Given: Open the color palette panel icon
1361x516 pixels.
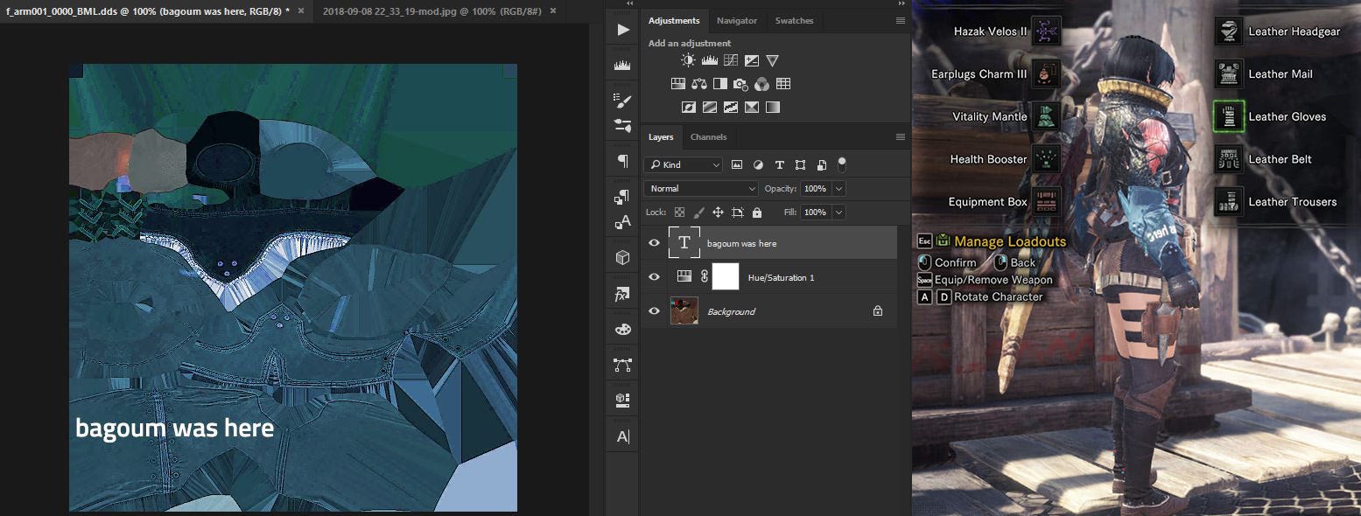Looking at the screenshot, I should pos(623,329).
